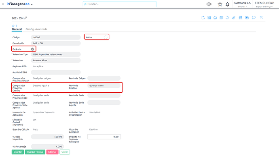The width and height of the screenshot is (279, 162).
Task: Open the Regimen IIBB selector 'No aplica'
Action: (38, 66)
